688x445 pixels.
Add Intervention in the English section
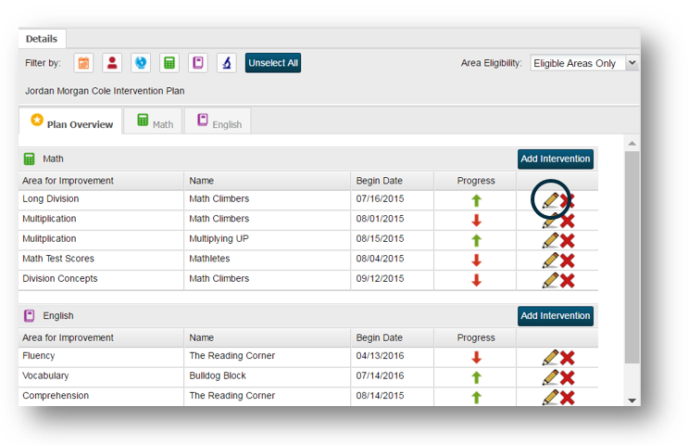[555, 316]
